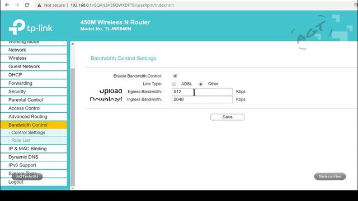This screenshot has height=201, width=358.
Task: Go back using the browser back arrow
Action: (x=7, y=5)
